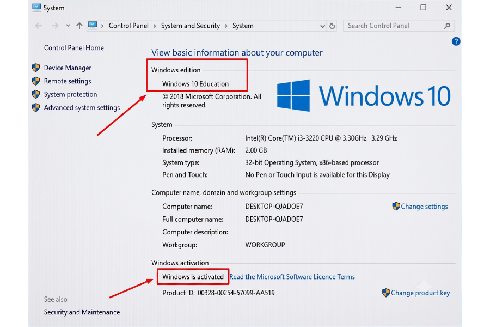Click the forward navigation arrow
The image size is (490, 327).
pyautogui.click(x=55, y=26)
